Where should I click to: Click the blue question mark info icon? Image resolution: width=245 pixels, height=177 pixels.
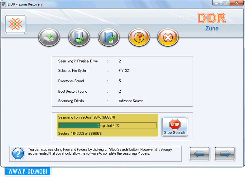pos(18,154)
